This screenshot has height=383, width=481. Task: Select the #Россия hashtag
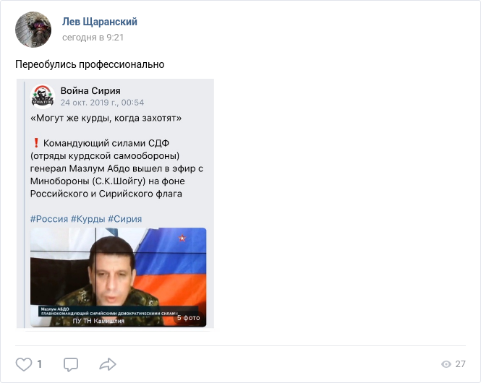[x=49, y=219]
